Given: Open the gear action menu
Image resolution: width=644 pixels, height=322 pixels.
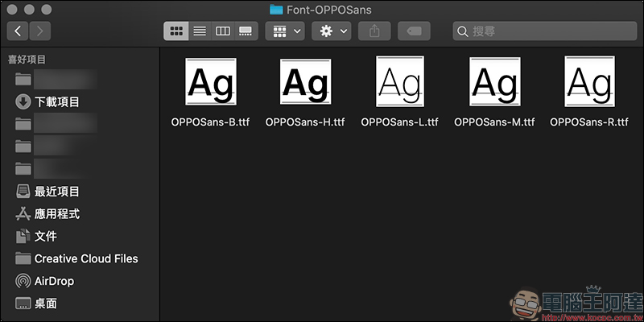Looking at the screenshot, I should click(332, 31).
